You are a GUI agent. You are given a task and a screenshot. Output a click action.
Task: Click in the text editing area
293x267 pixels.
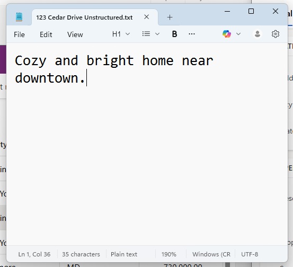(x=147, y=144)
